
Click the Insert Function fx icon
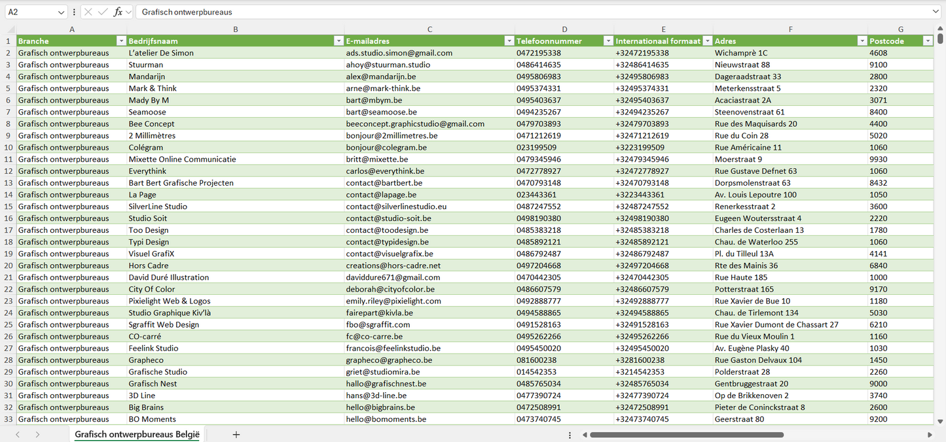pos(118,12)
